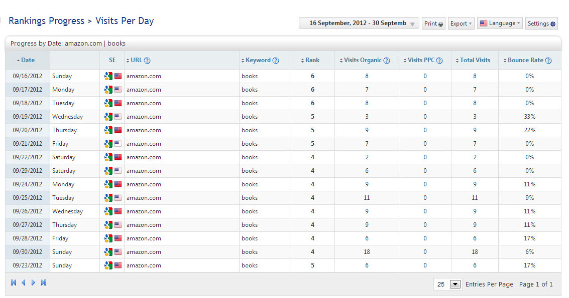Click the Bounce Rate help icon
Viewport: 569px width, 298px height.
pos(548,61)
